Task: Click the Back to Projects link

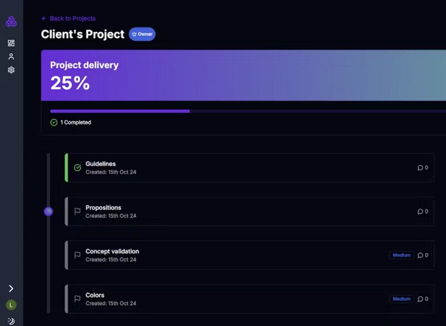Action: pos(69,18)
